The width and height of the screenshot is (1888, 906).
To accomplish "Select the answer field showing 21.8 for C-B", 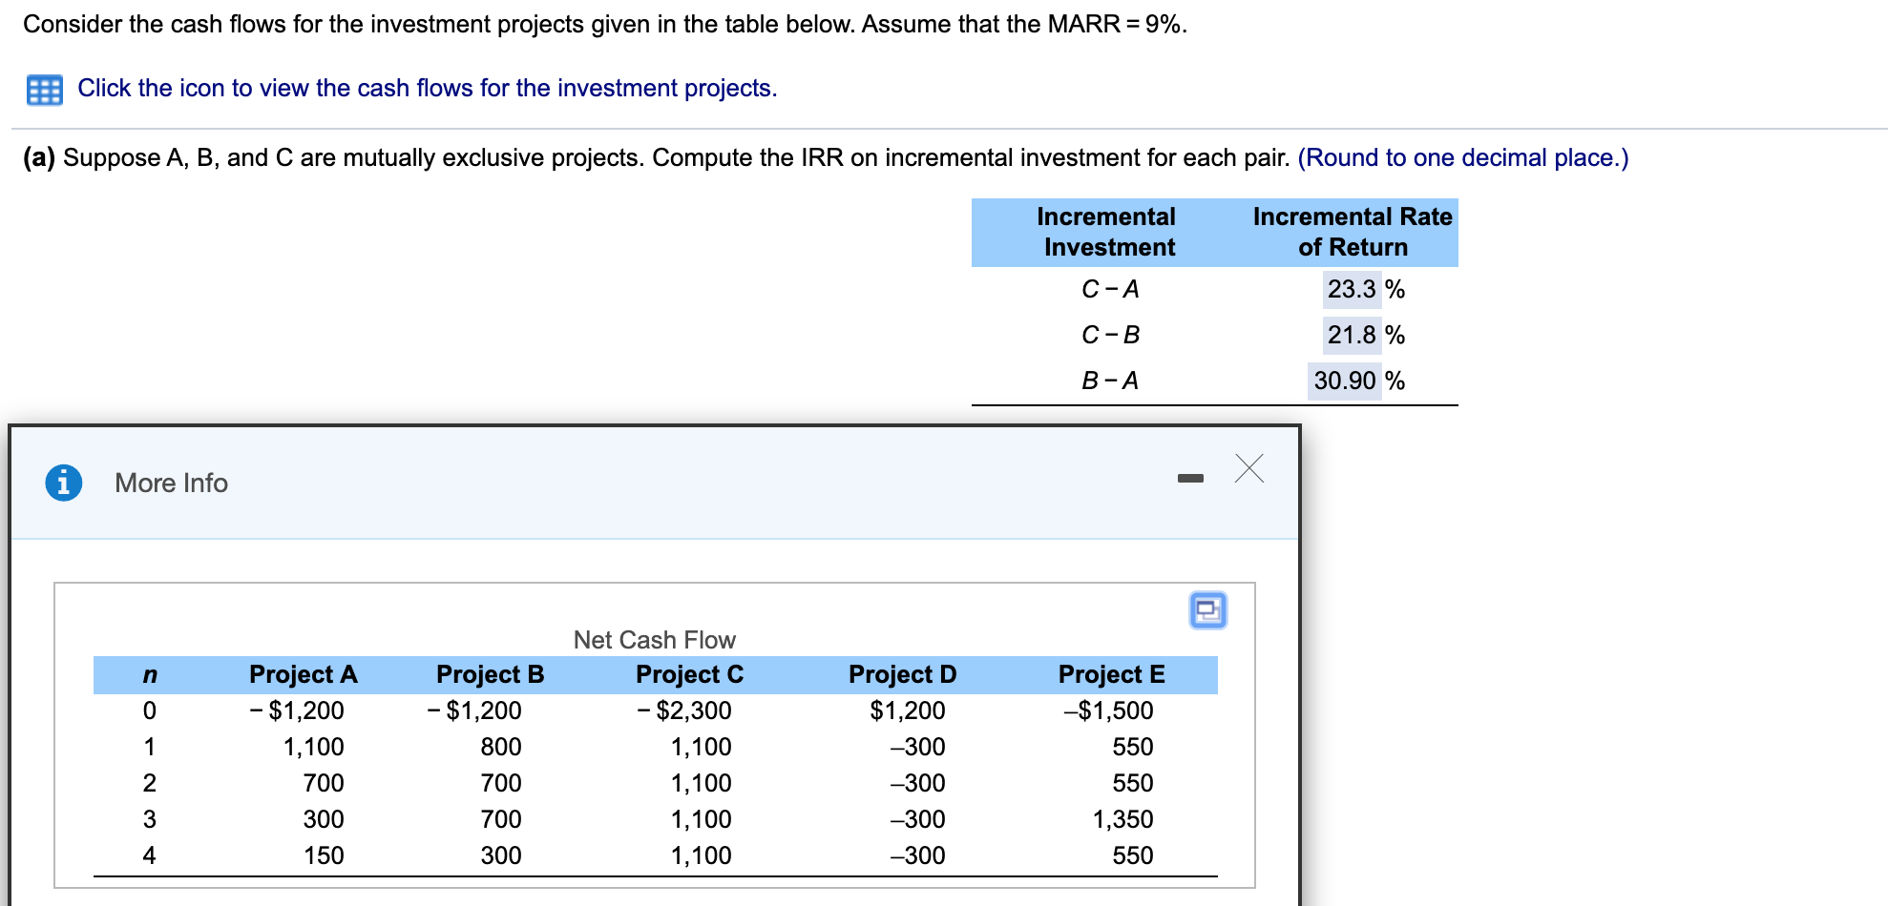I will [1352, 335].
